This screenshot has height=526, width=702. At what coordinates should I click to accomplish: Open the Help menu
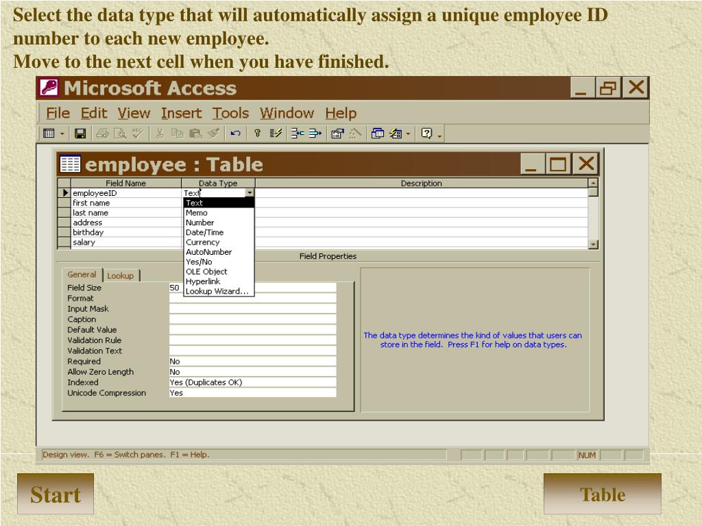[341, 113]
